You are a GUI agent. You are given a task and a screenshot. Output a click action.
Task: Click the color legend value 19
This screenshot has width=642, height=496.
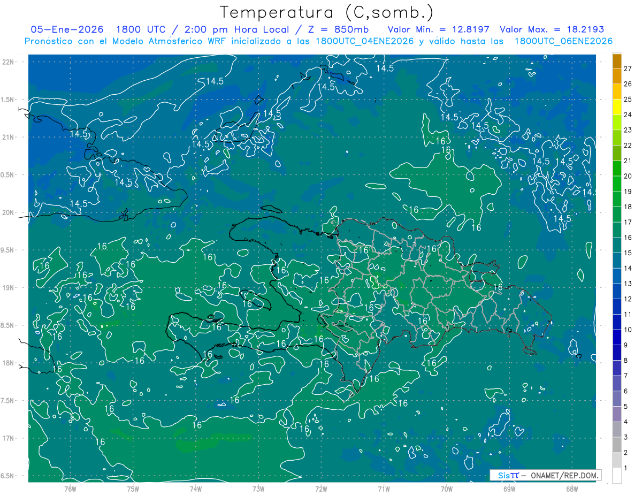click(x=628, y=192)
